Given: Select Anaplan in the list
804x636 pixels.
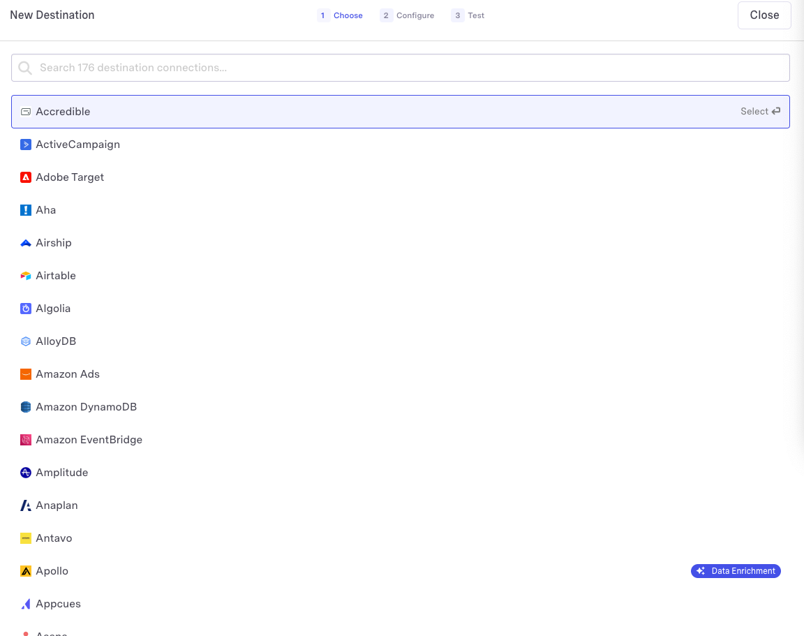Looking at the screenshot, I should pos(401,505).
